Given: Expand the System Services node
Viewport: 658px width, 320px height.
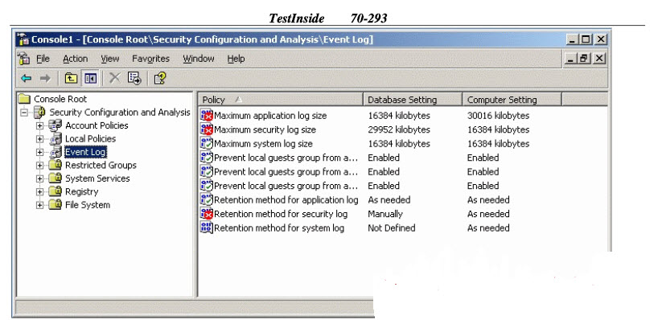Looking at the screenshot, I should tap(40, 178).
